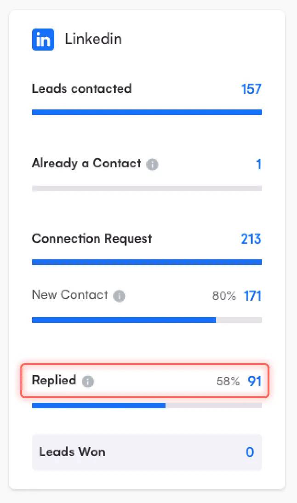Viewport: 297px width, 503px height.
Task: Open the Replied count 91
Action: point(255,381)
